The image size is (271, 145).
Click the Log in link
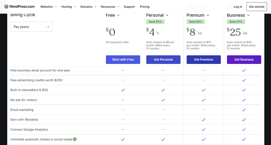pos(238,7)
